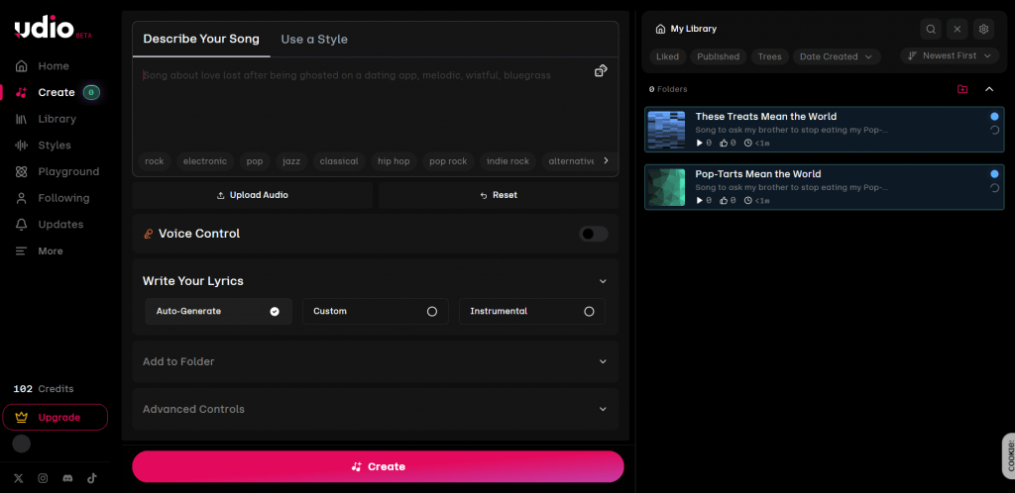Viewport: 1015px width, 493px height.
Task: Collapse the Folders section chevron
Action: click(x=989, y=89)
